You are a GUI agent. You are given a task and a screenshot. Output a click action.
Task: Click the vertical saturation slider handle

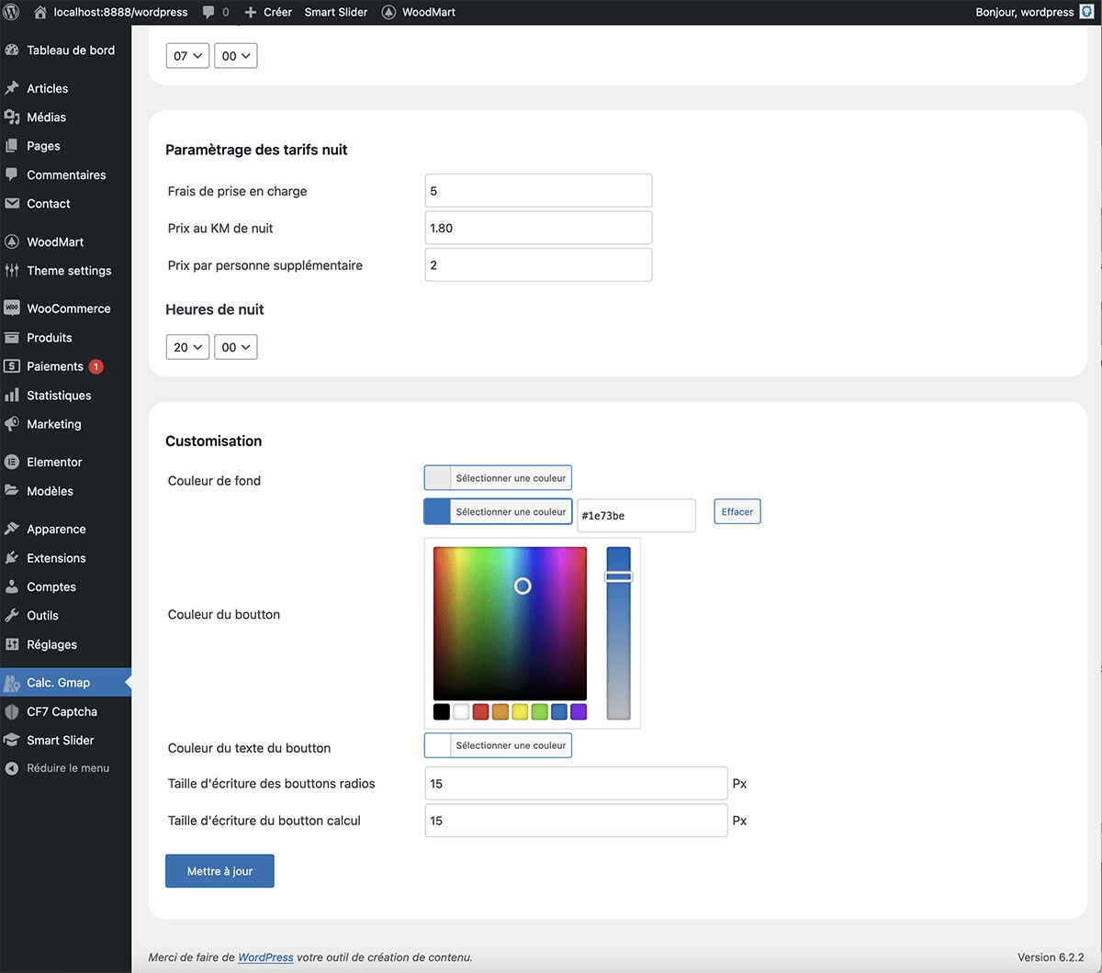tap(618, 576)
